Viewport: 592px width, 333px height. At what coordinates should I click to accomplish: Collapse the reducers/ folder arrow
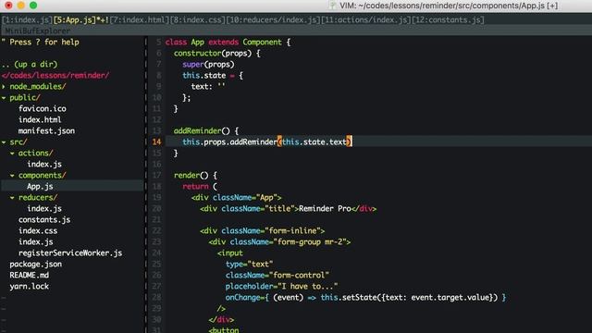12,197
